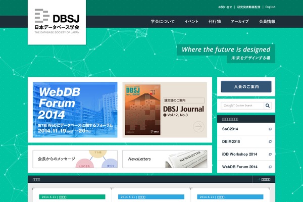
Task: Click the search magnifier icon button
Action: point(268,106)
